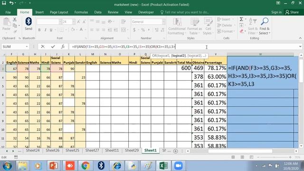Open the General number format dropdown
The image size is (304, 171).
pyautogui.click(x=163, y=22)
